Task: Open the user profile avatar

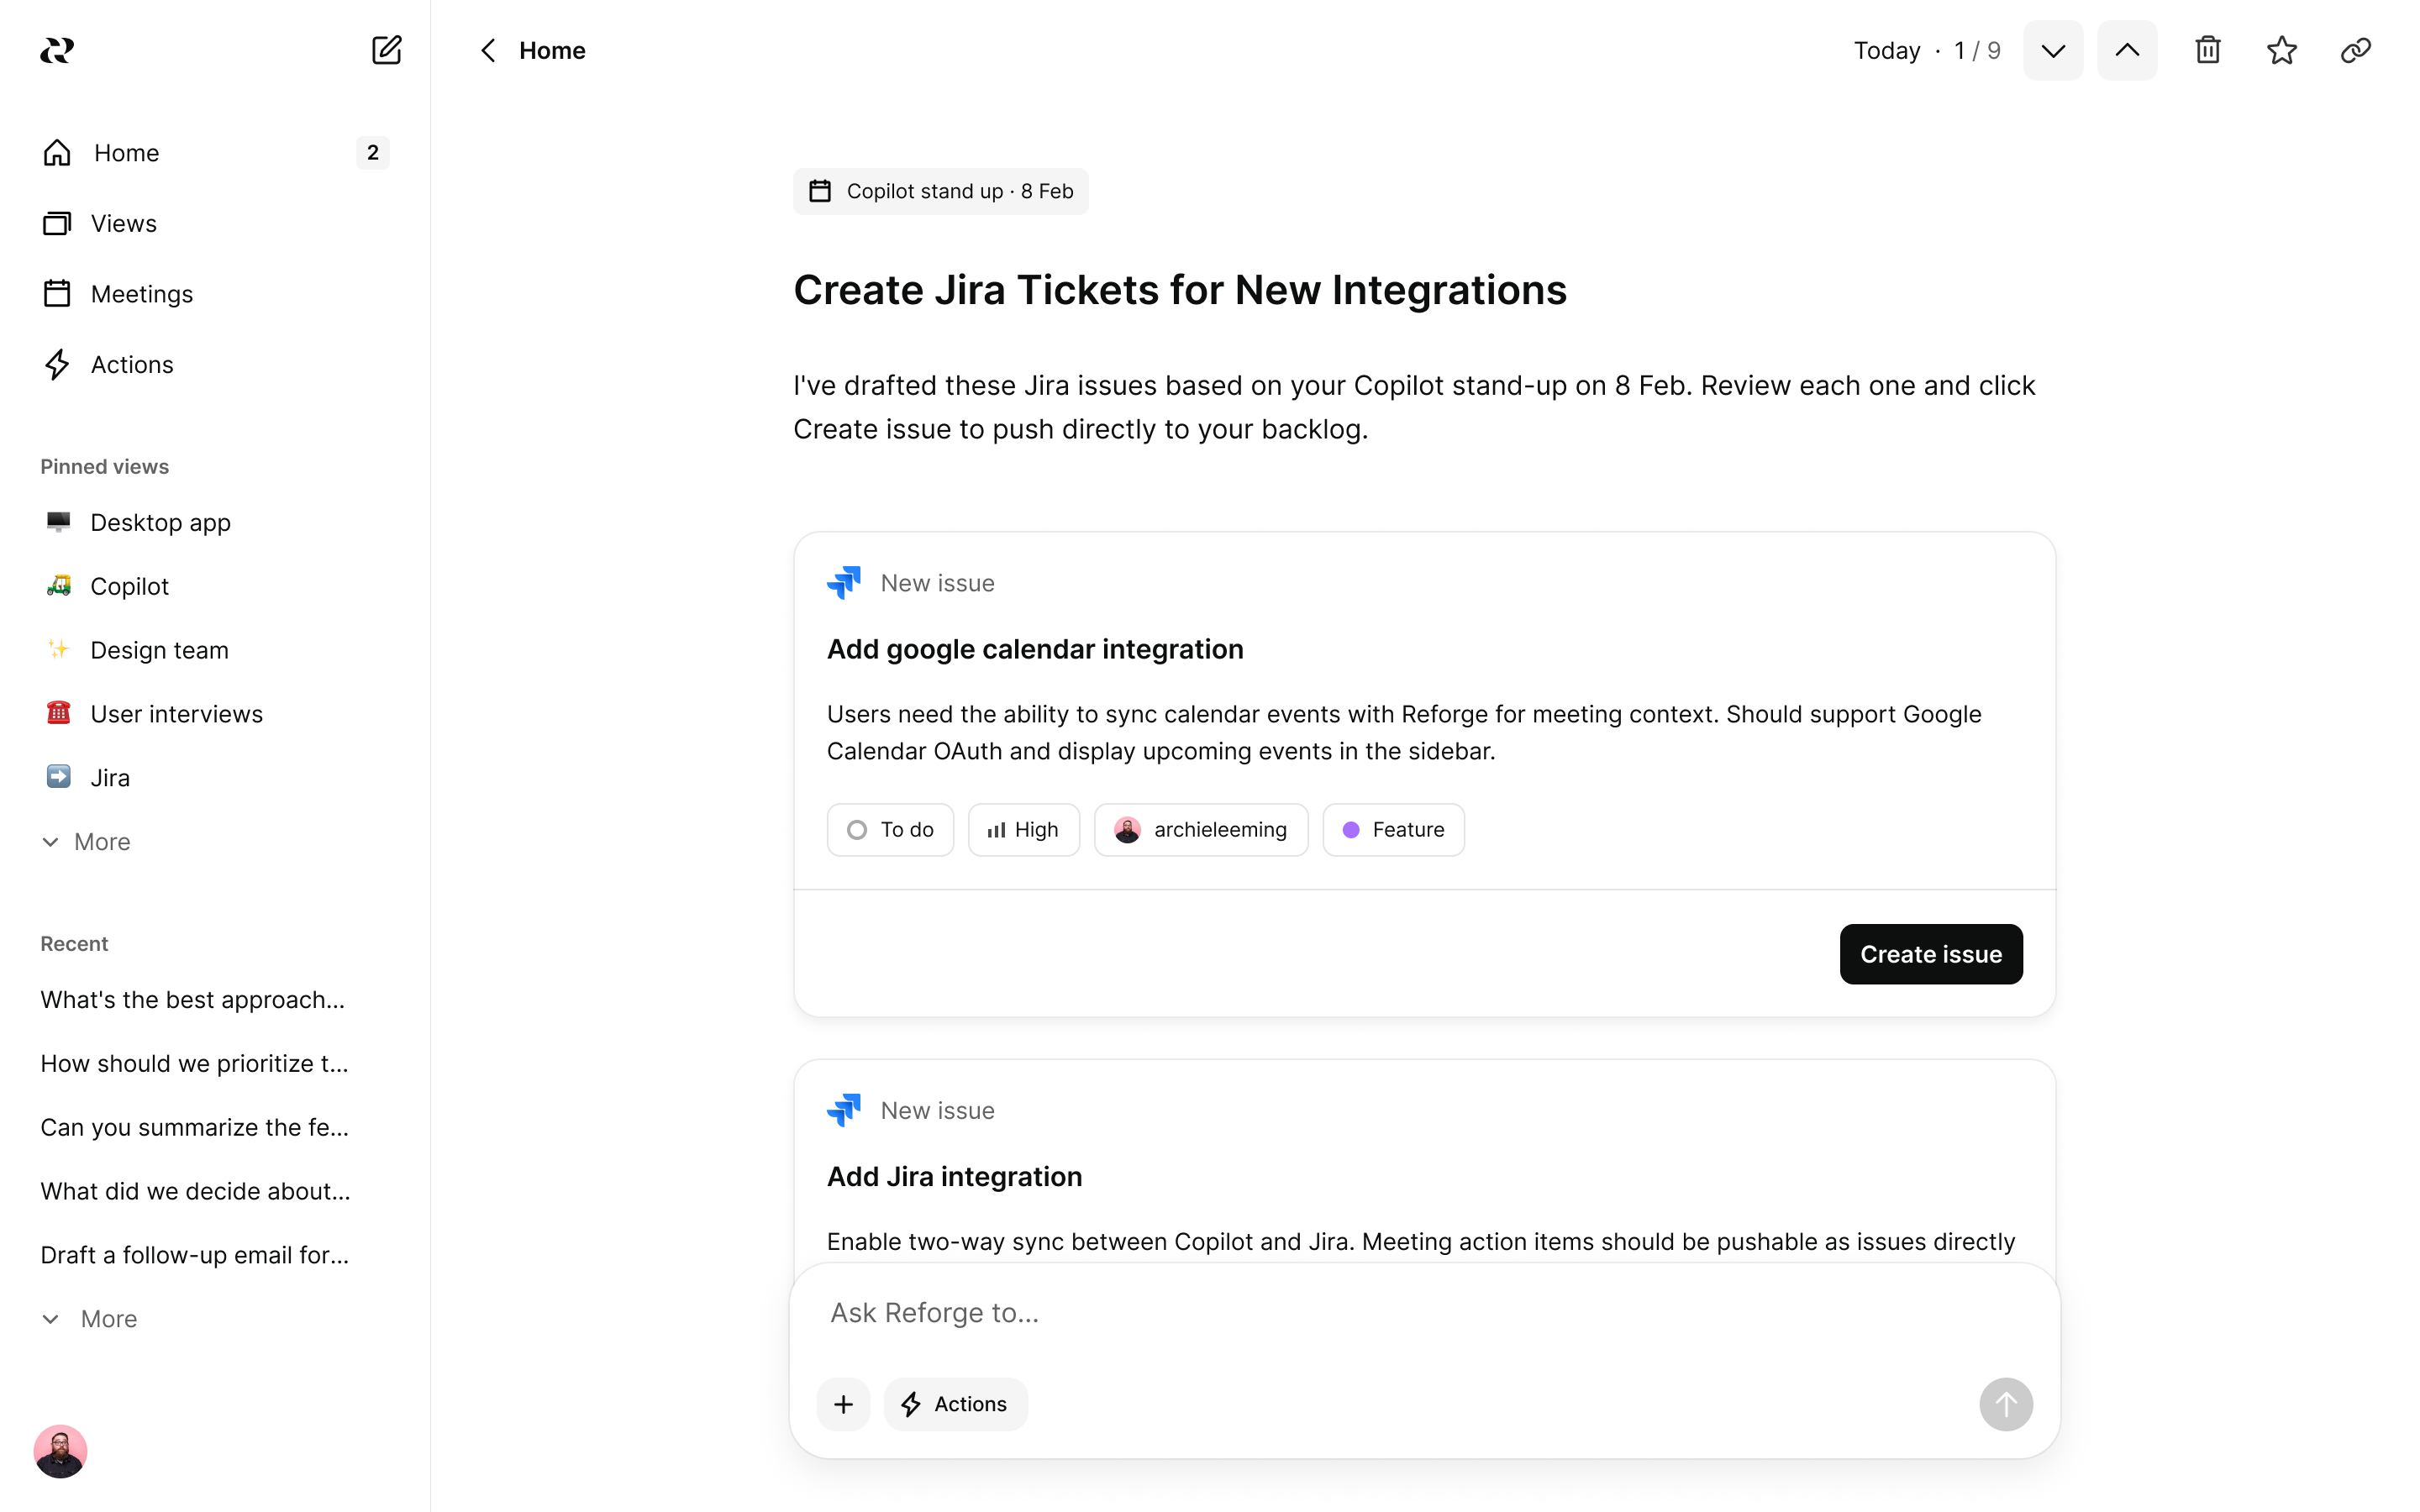Action: pyautogui.click(x=60, y=1451)
